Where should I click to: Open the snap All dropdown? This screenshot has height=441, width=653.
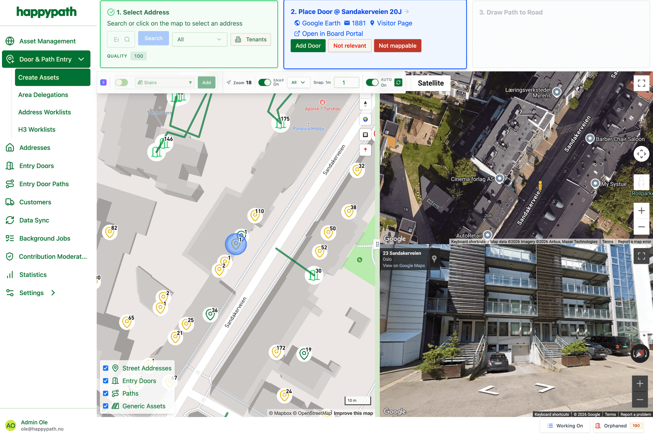tap(298, 83)
